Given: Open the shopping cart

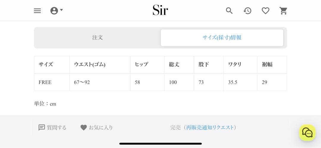Looking at the screenshot, I should pos(284,11).
